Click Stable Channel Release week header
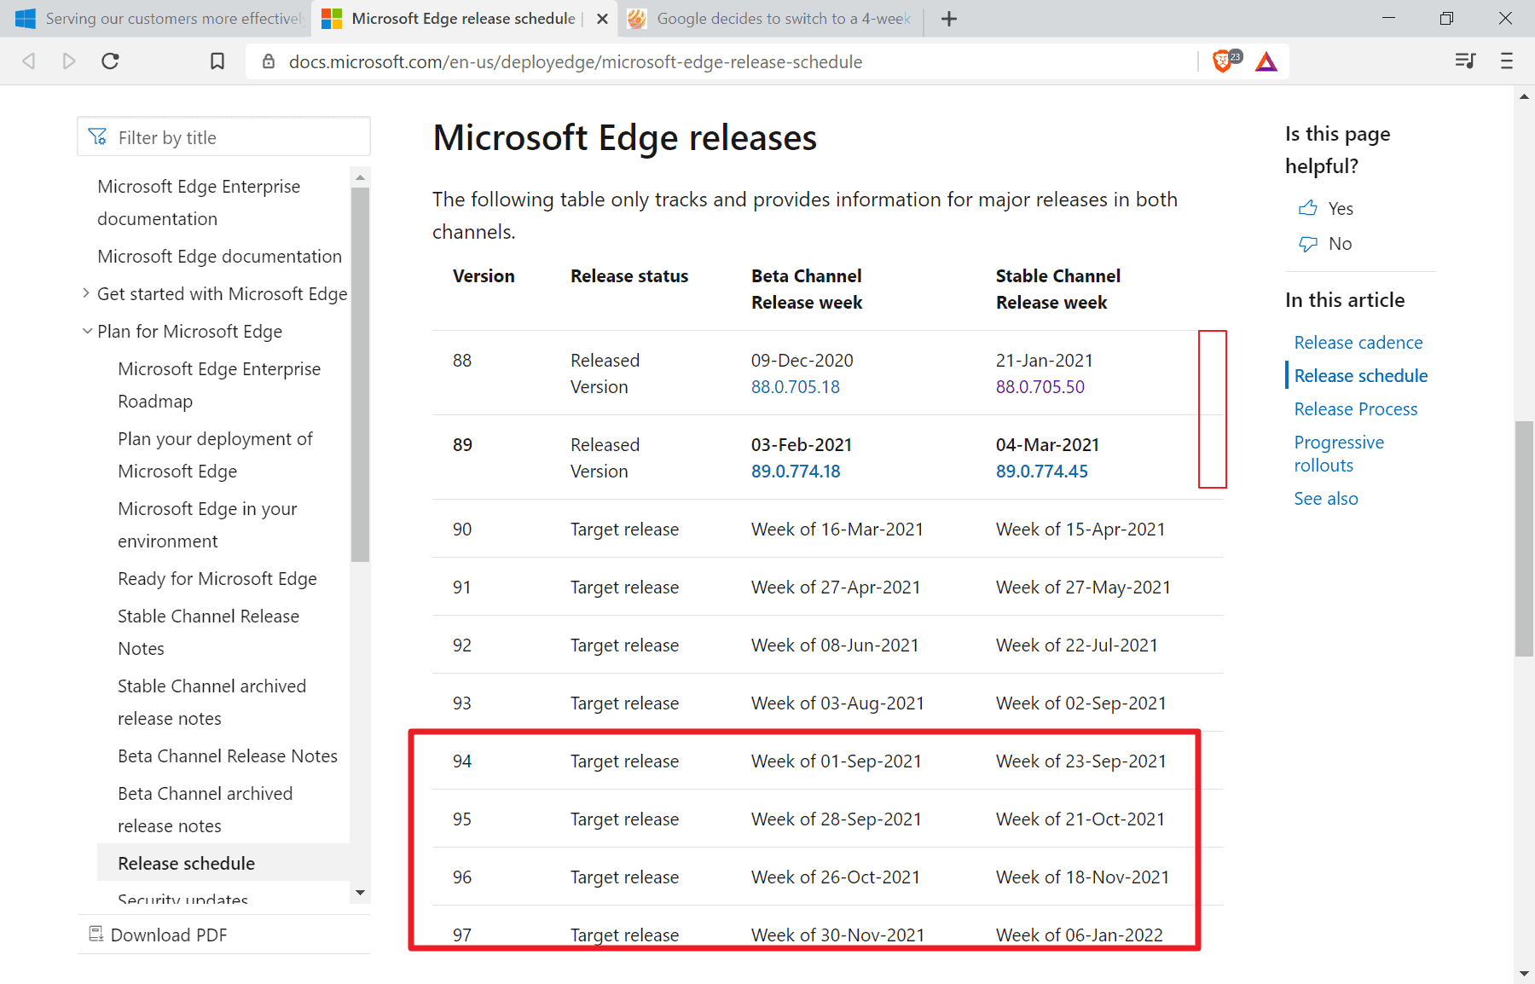The height and width of the screenshot is (984, 1535). (1057, 289)
